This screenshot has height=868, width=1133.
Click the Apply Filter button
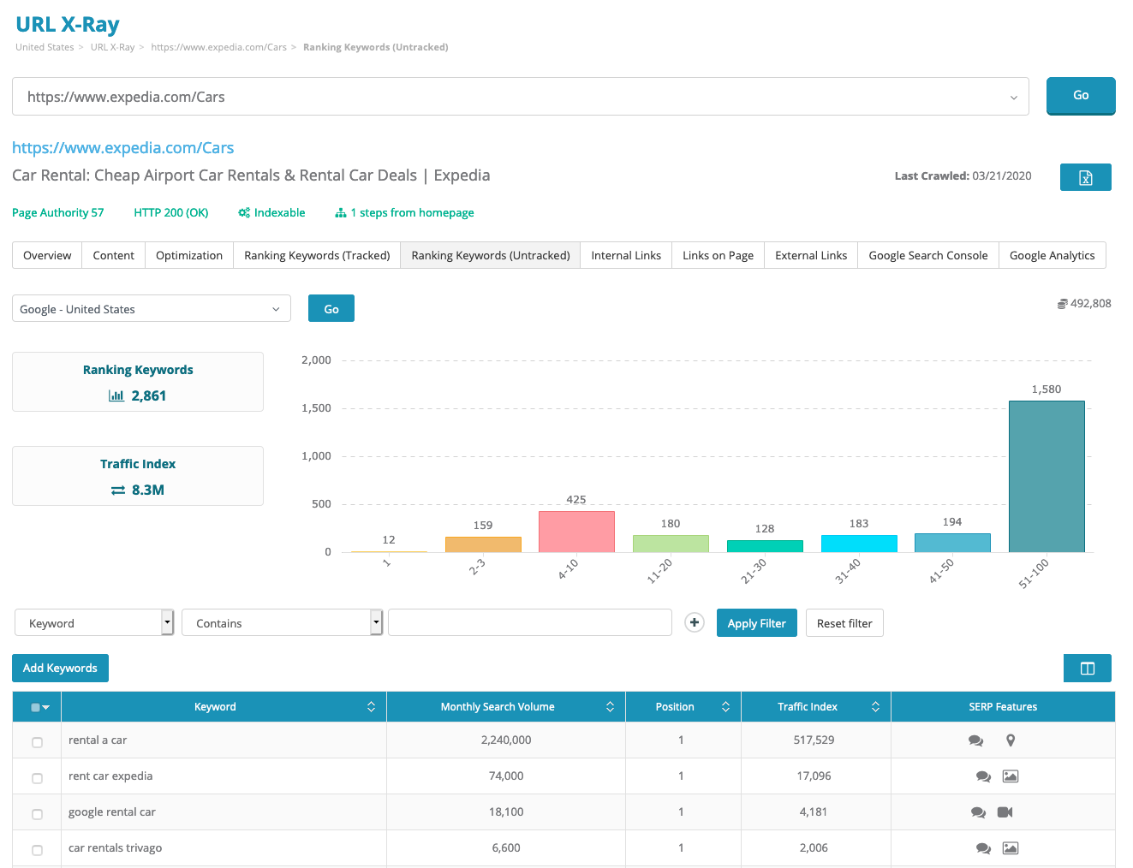pos(756,622)
